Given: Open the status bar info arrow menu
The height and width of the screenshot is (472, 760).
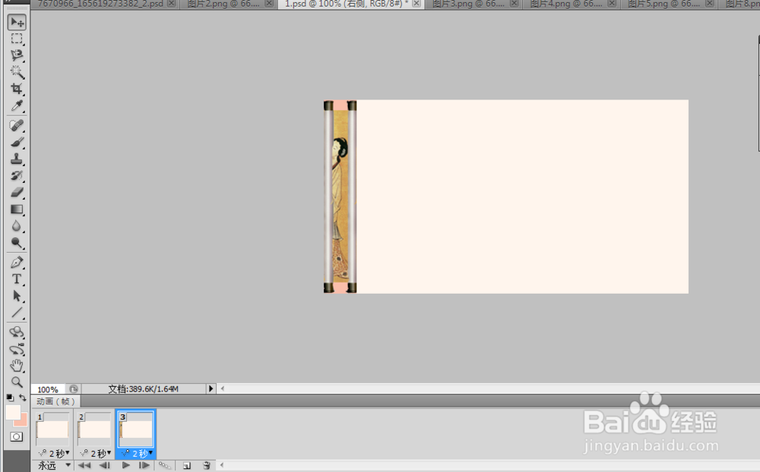Looking at the screenshot, I should point(211,389).
